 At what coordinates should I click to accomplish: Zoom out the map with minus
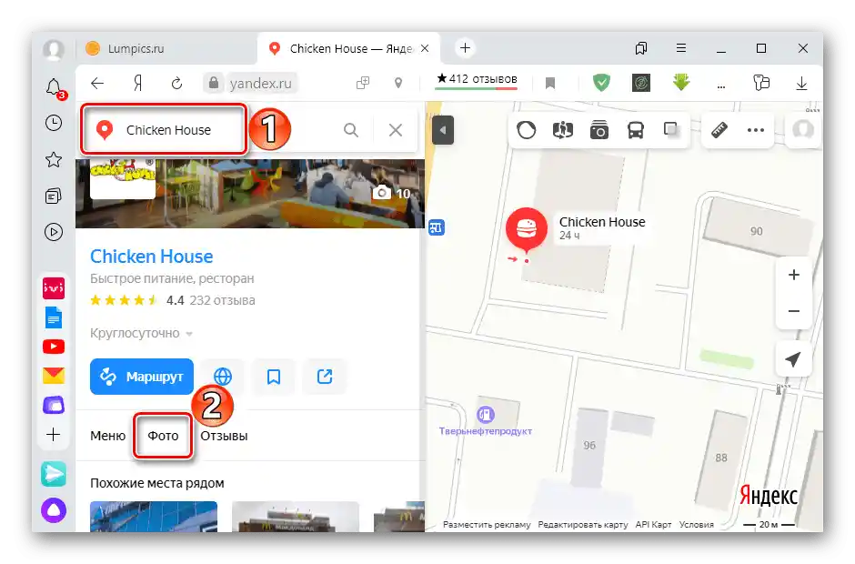click(x=794, y=311)
